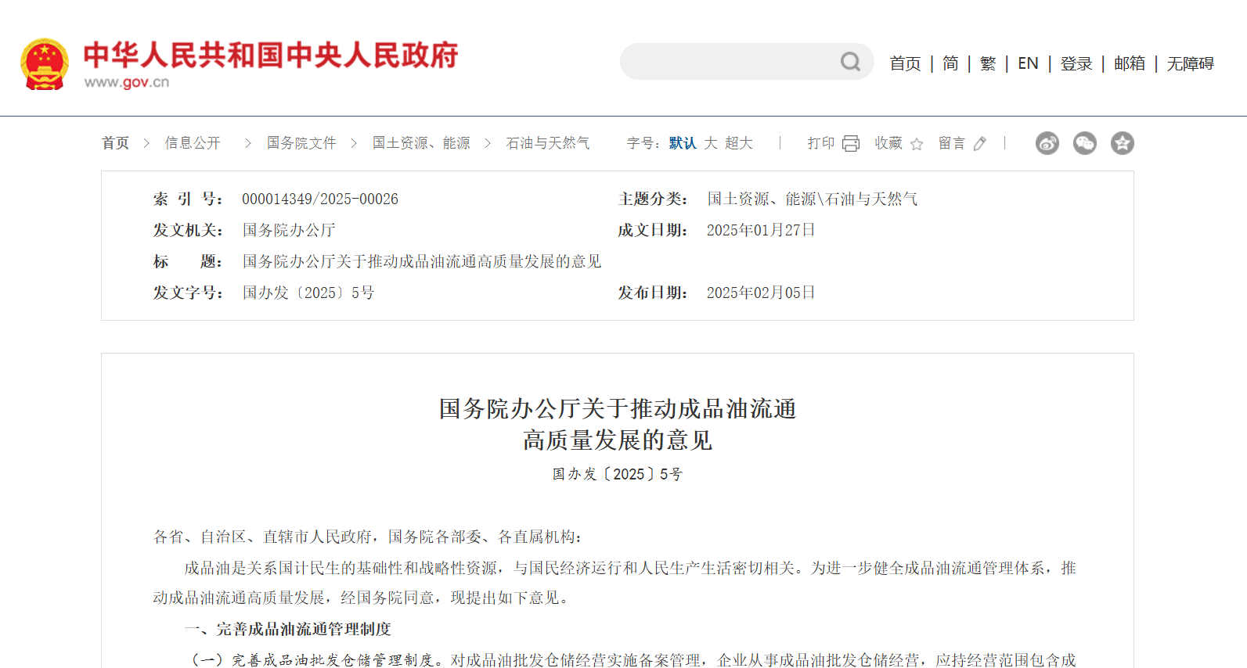Screen dimensions: 1247x668
Task: Open the 邮箱 mailbox link
Action: click(x=1130, y=63)
